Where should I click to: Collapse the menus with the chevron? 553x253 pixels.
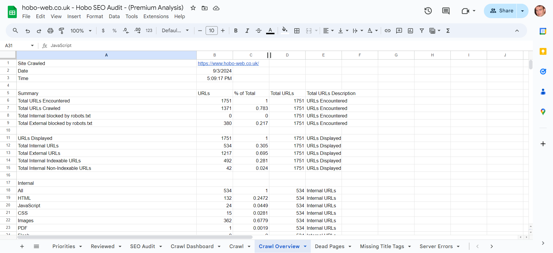[x=517, y=31]
